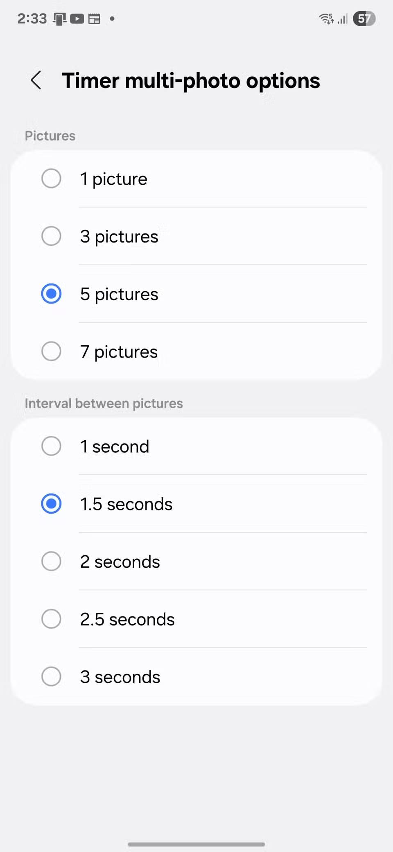393x852 pixels.
Task: Tap the signal strength bars icon
Action: (x=343, y=19)
